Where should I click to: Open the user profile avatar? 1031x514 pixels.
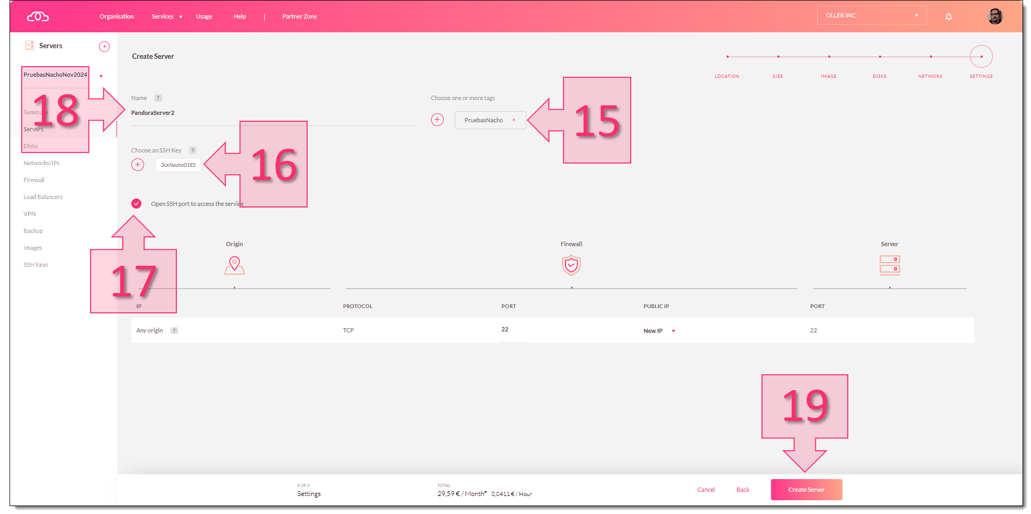click(x=995, y=16)
